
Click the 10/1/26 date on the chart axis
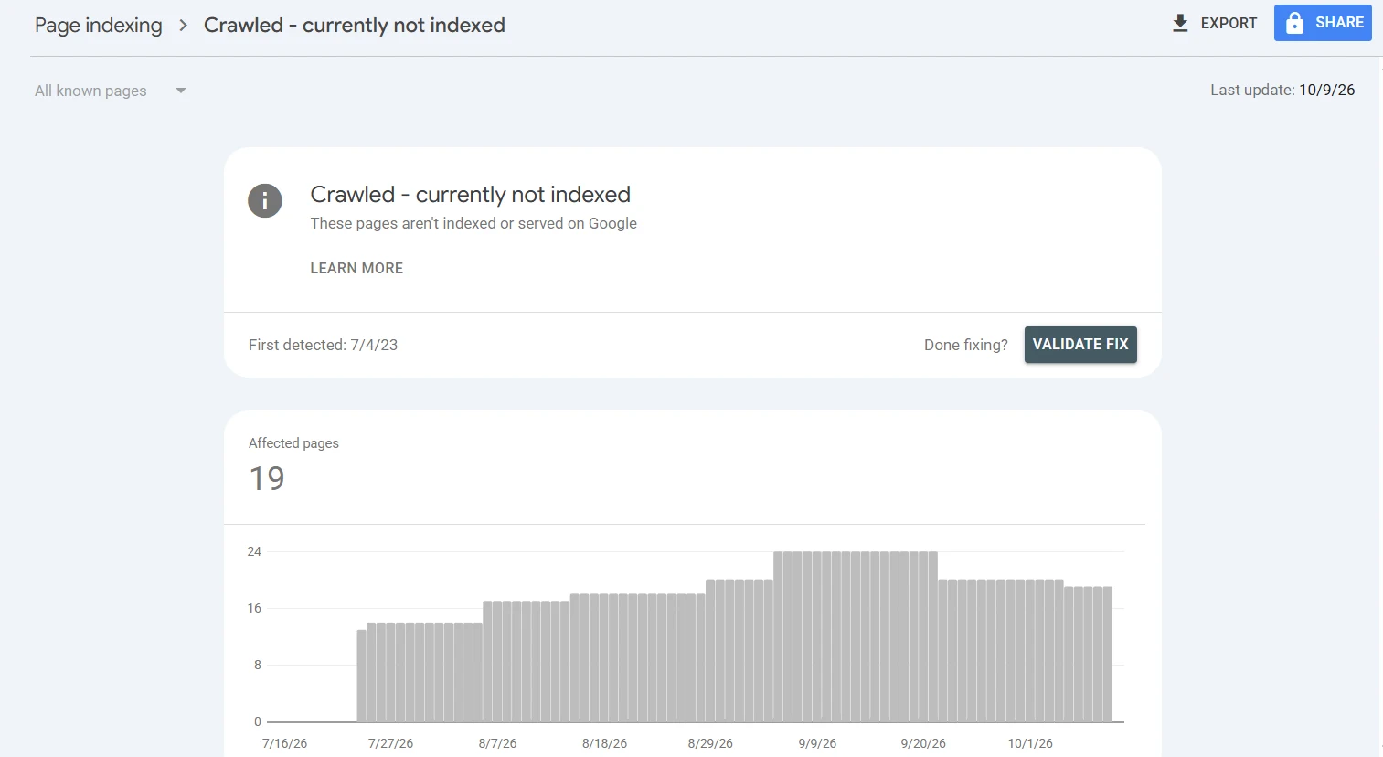pyautogui.click(x=1030, y=743)
